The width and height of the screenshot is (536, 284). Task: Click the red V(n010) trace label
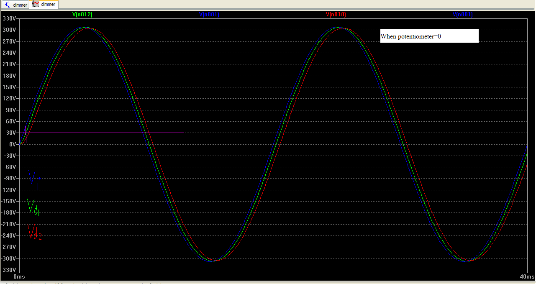pyautogui.click(x=336, y=14)
